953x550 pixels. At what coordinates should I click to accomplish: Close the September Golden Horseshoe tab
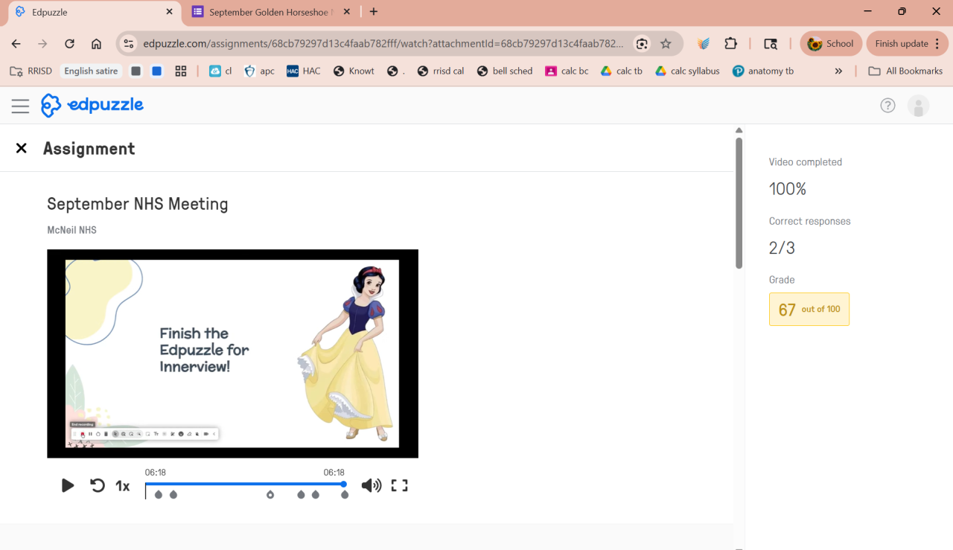point(346,12)
